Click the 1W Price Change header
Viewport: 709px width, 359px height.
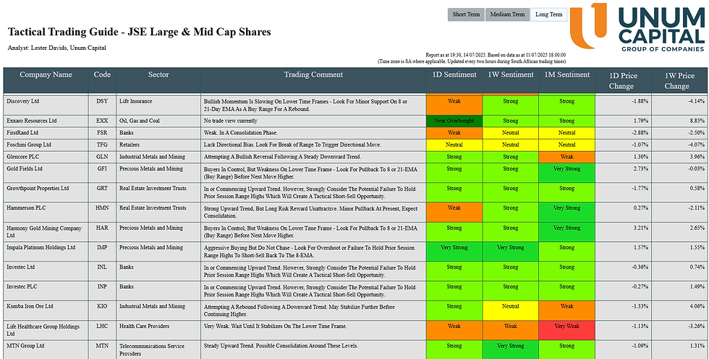(x=679, y=80)
